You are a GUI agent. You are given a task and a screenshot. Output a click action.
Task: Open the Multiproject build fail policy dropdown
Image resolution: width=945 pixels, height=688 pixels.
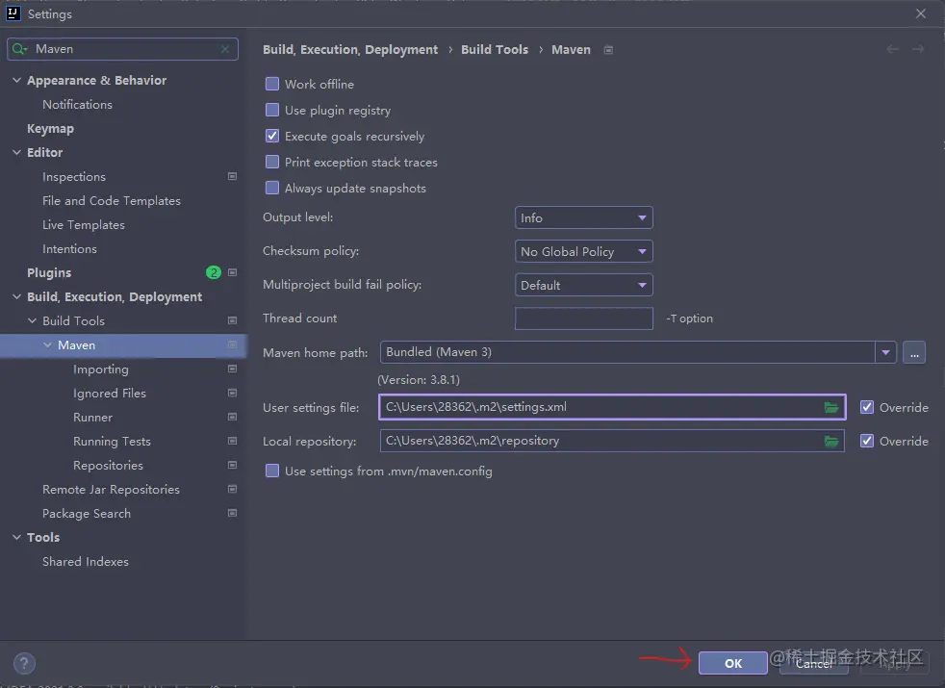point(583,285)
